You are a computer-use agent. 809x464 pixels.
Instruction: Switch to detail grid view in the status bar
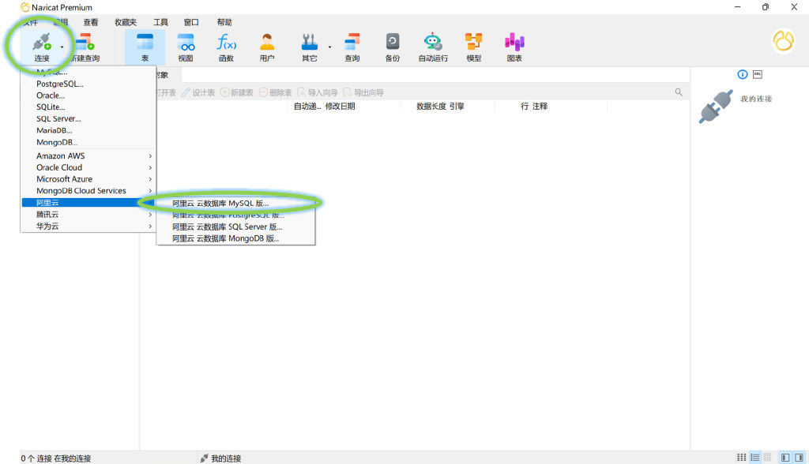pos(767,458)
